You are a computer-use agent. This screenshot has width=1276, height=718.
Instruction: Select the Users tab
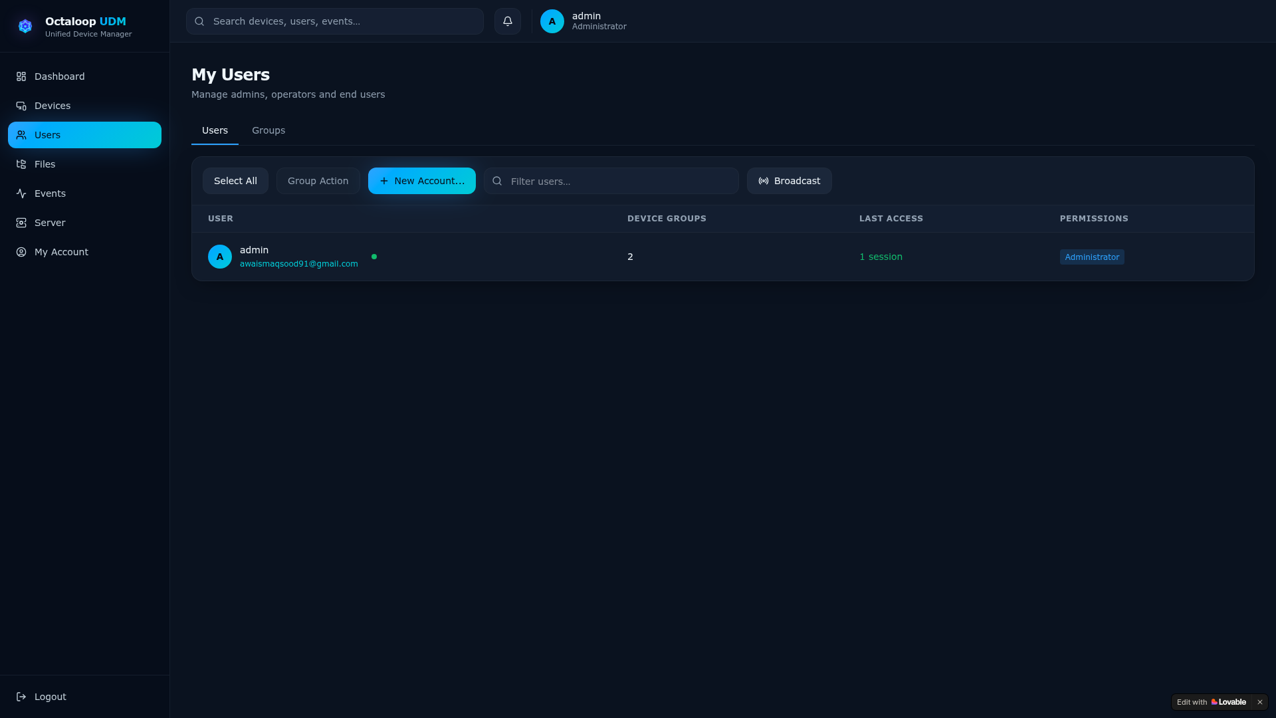[x=215, y=130]
